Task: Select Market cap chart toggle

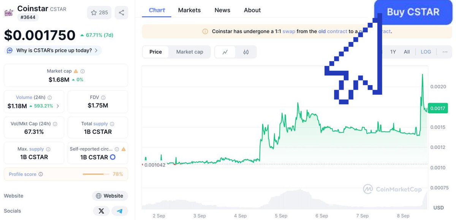Action: [190, 52]
